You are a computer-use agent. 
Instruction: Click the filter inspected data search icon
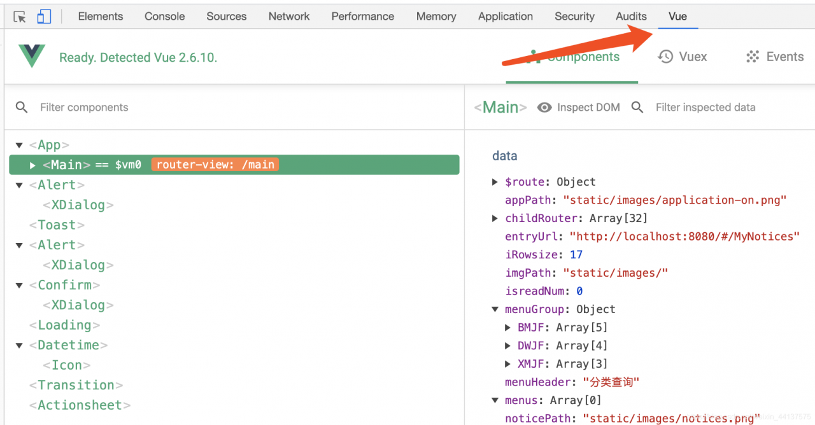637,108
